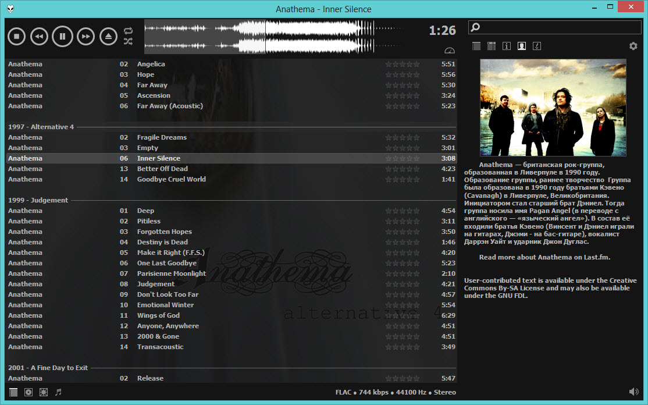Image resolution: width=648 pixels, height=405 pixels.
Task: Pause the current song
Action: [x=62, y=37]
